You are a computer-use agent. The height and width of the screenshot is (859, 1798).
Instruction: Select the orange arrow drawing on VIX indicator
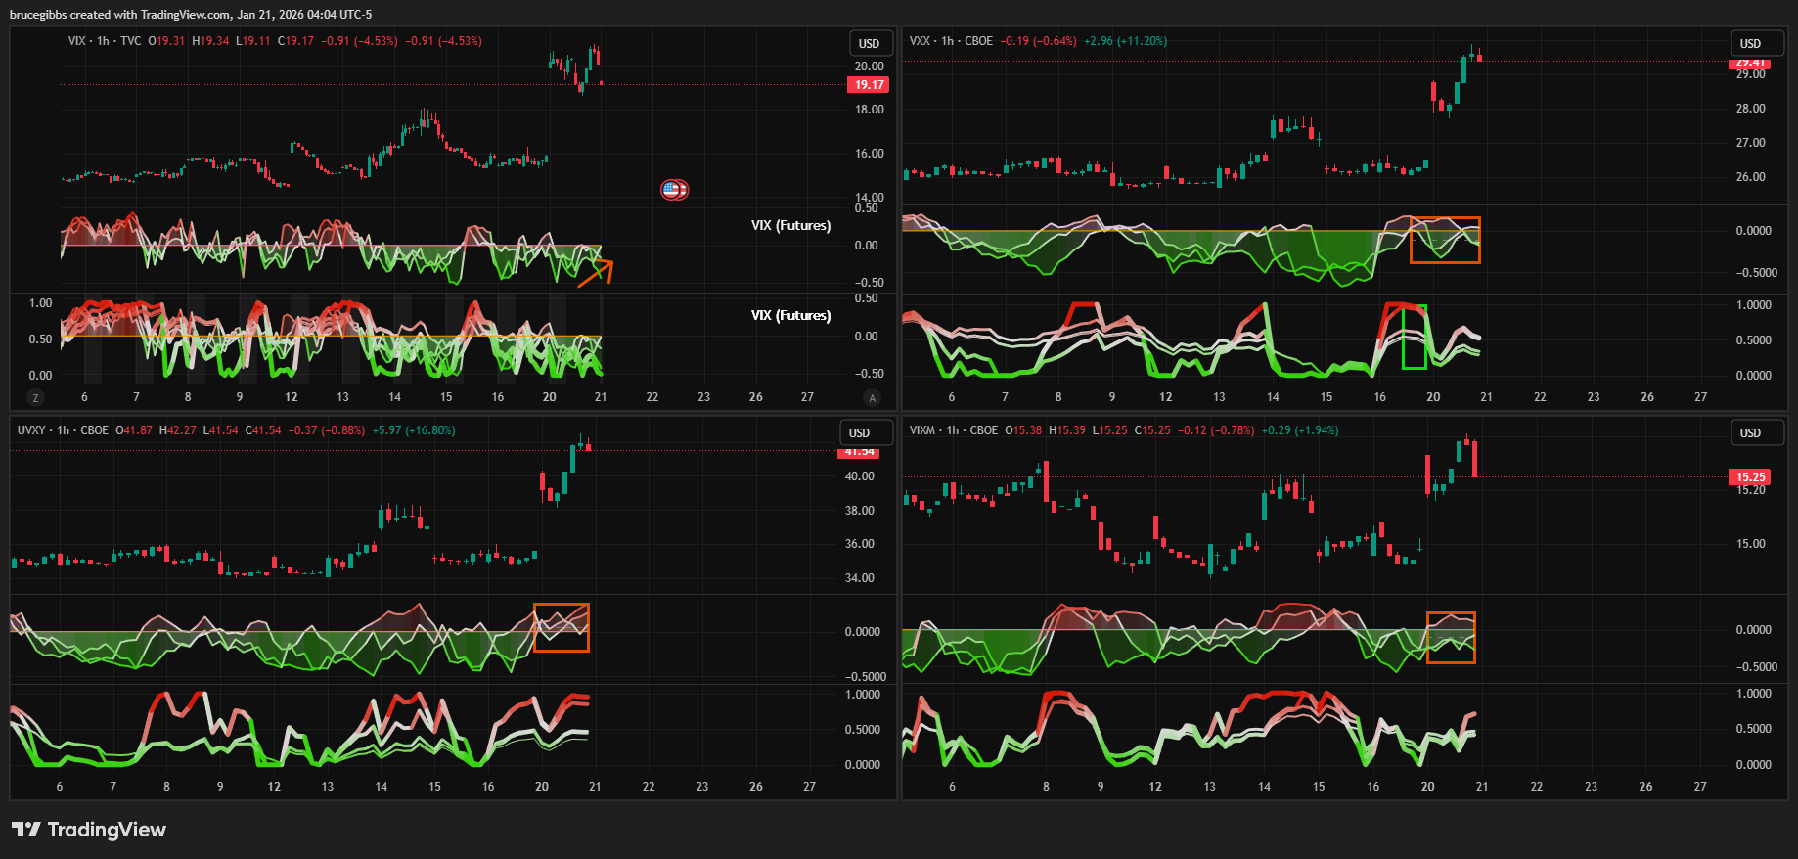[x=595, y=273]
